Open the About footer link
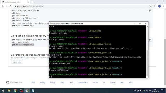166x93 pixels. coord(130,82)
